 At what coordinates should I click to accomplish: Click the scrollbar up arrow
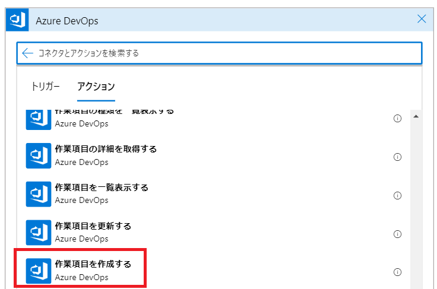(x=416, y=116)
